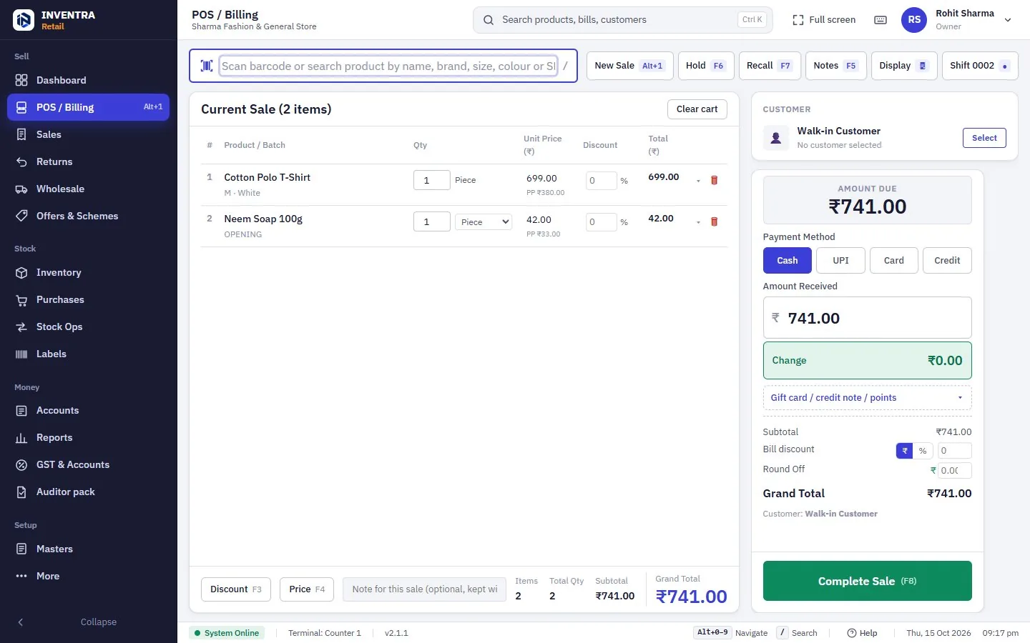Go to Sales page
This screenshot has height=643, width=1030.
tap(89, 134)
